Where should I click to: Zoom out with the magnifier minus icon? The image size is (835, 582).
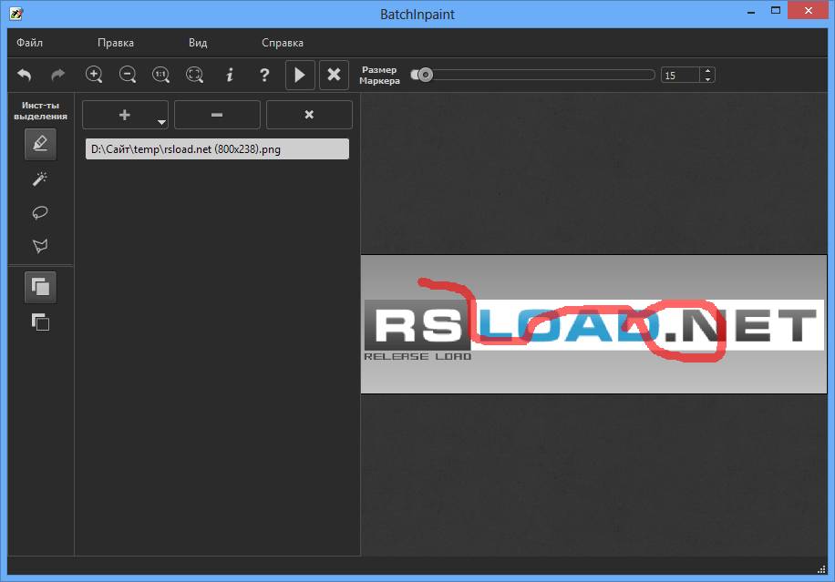pyautogui.click(x=128, y=75)
